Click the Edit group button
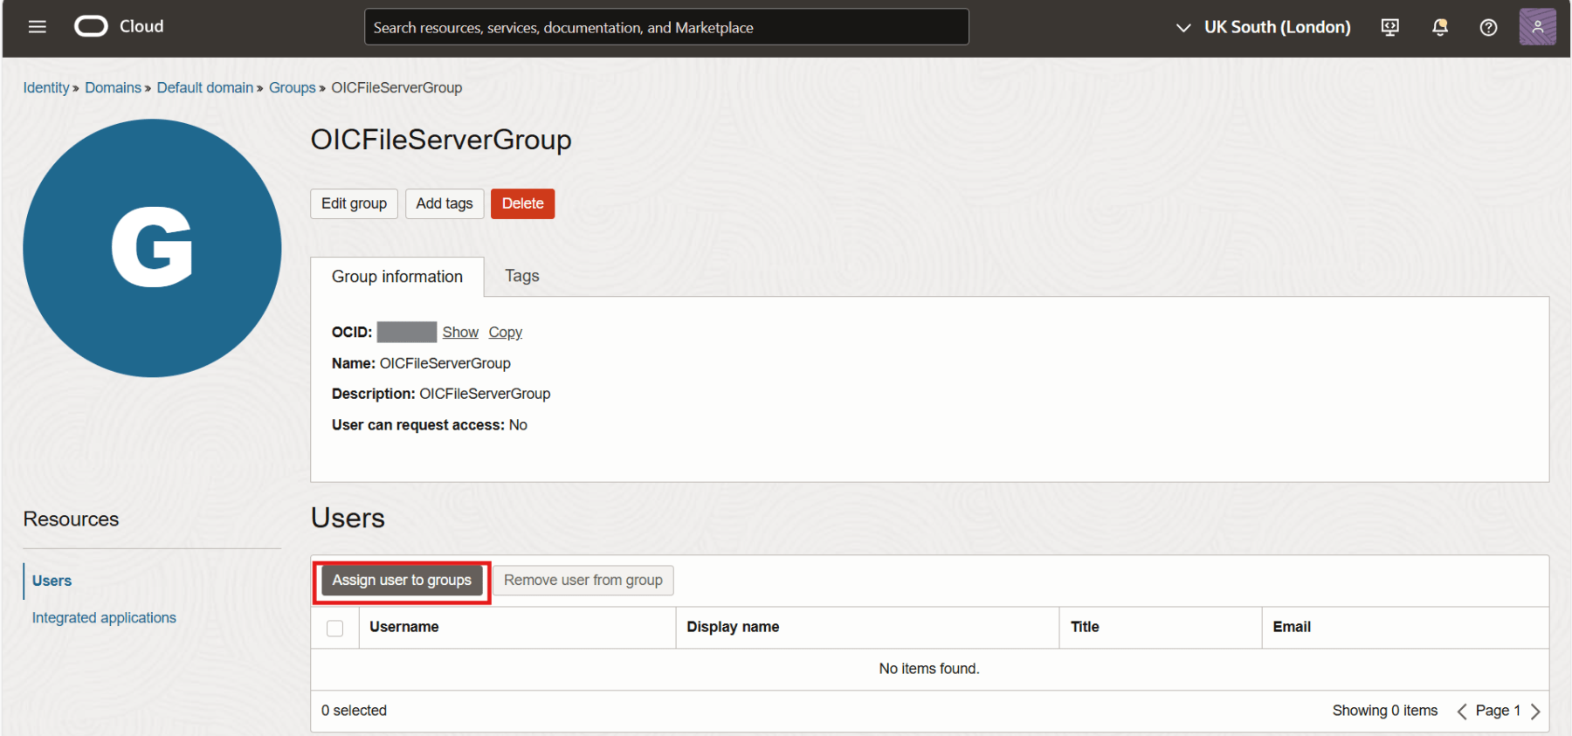Viewport: 1572px width, 736px height. click(354, 203)
